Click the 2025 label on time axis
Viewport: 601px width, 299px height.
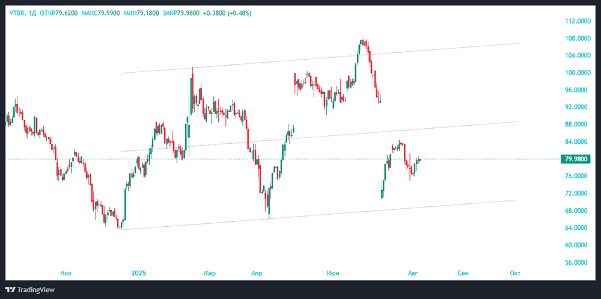pos(139,273)
